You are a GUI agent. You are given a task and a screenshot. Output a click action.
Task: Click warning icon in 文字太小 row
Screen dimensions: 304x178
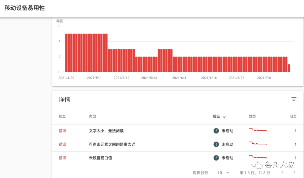pyautogui.click(x=216, y=131)
